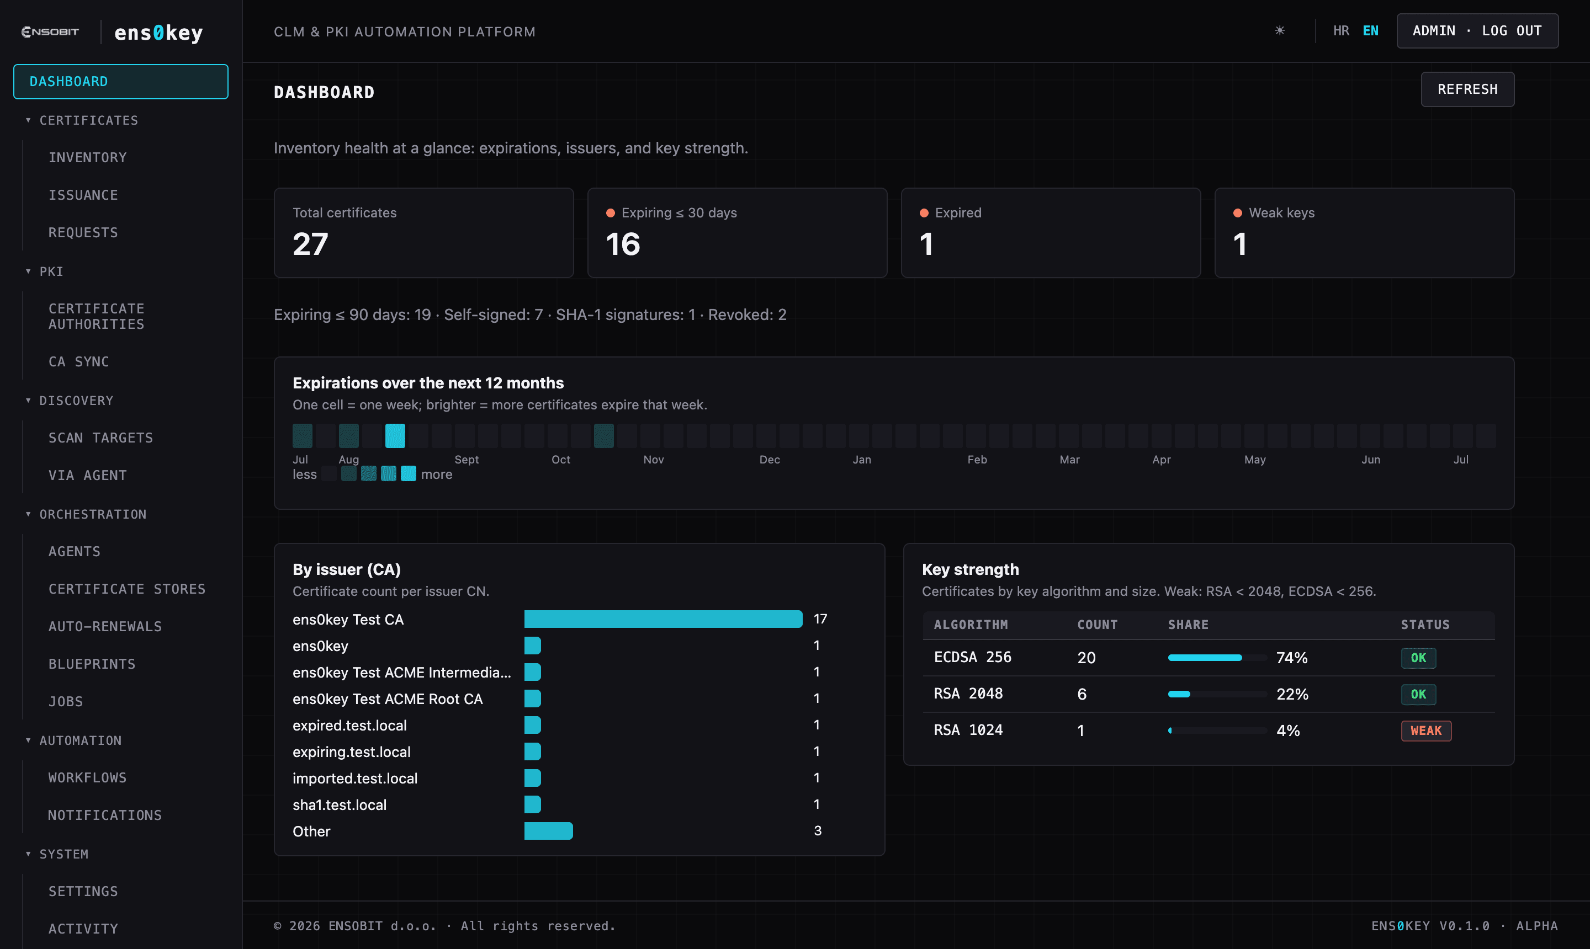The width and height of the screenshot is (1590, 949).
Task: Open Settings page
Action: click(x=83, y=892)
